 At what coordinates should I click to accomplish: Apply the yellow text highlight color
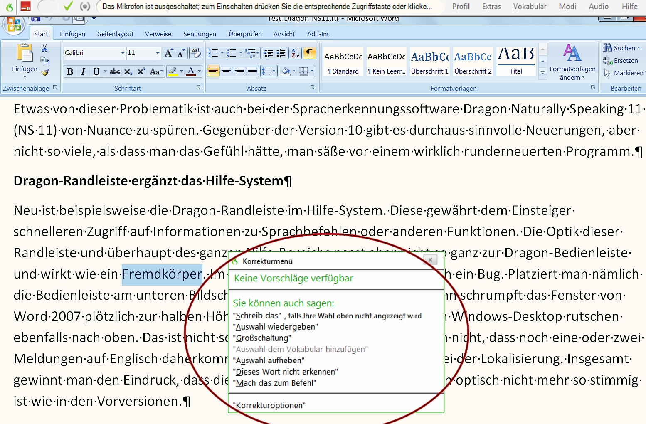pyautogui.click(x=173, y=71)
